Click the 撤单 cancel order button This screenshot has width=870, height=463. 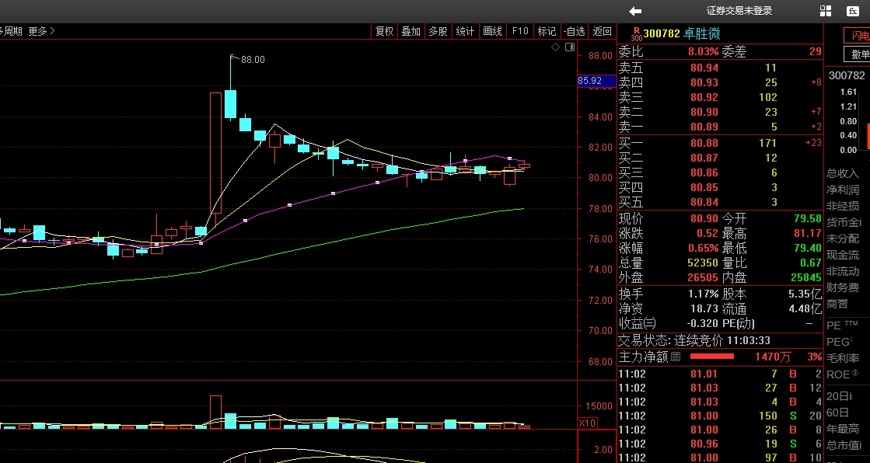(857, 54)
